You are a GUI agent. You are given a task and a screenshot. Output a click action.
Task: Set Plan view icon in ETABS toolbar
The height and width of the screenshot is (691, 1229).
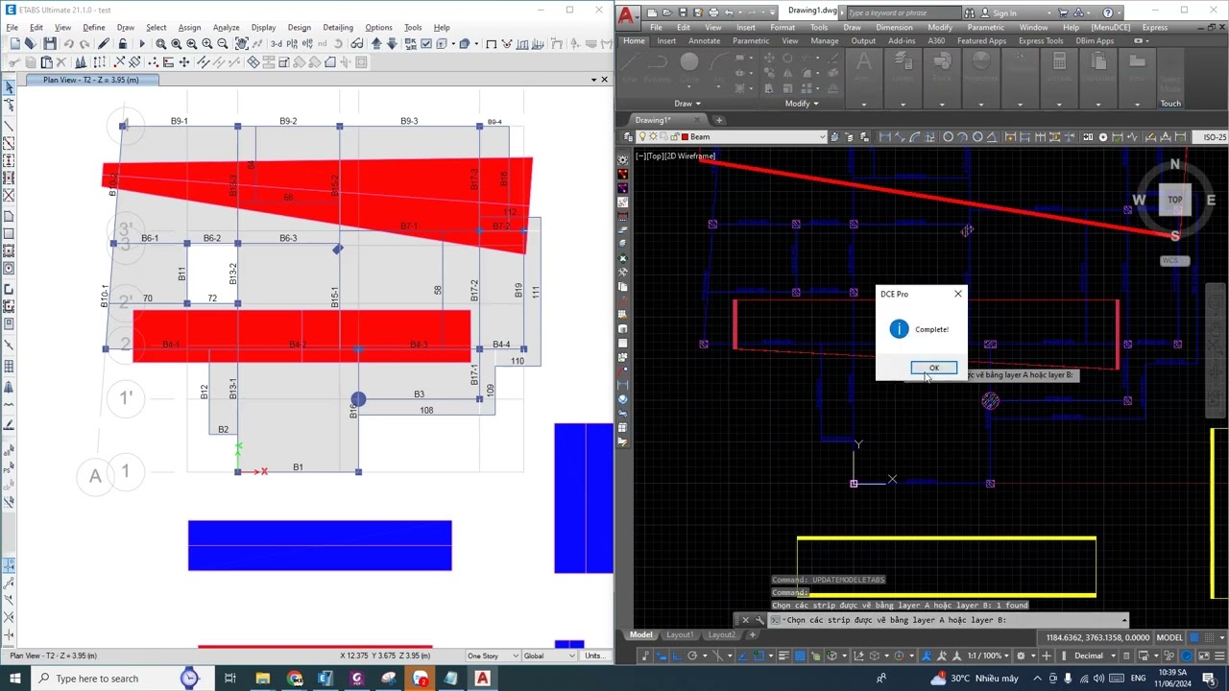[x=292, y=44]
